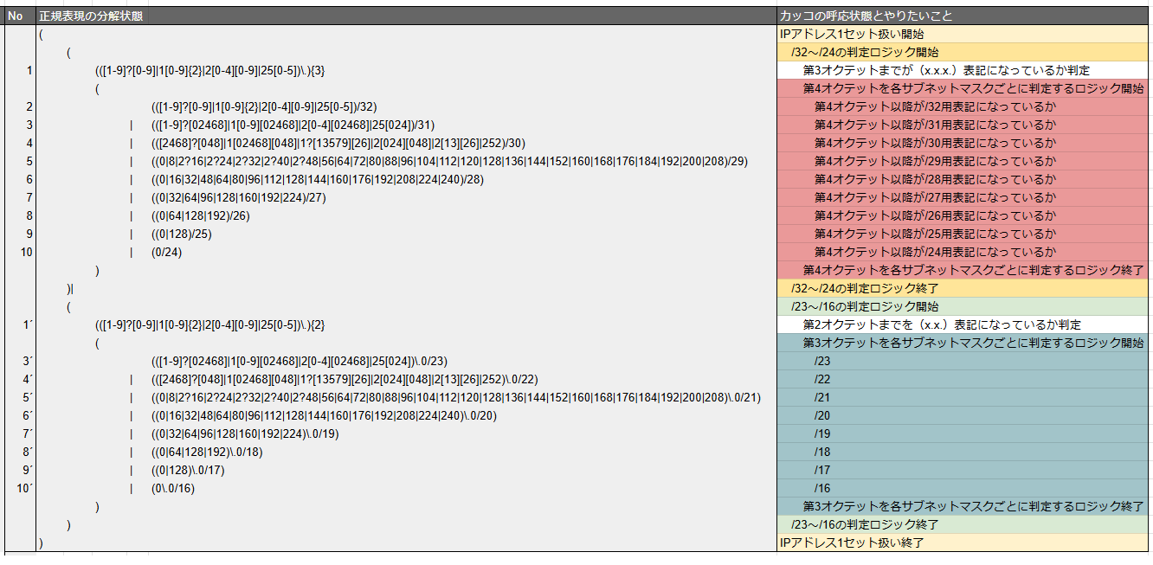Click the cell "第4オクテット以降が/24用表記になっているか"

(963, 253)
